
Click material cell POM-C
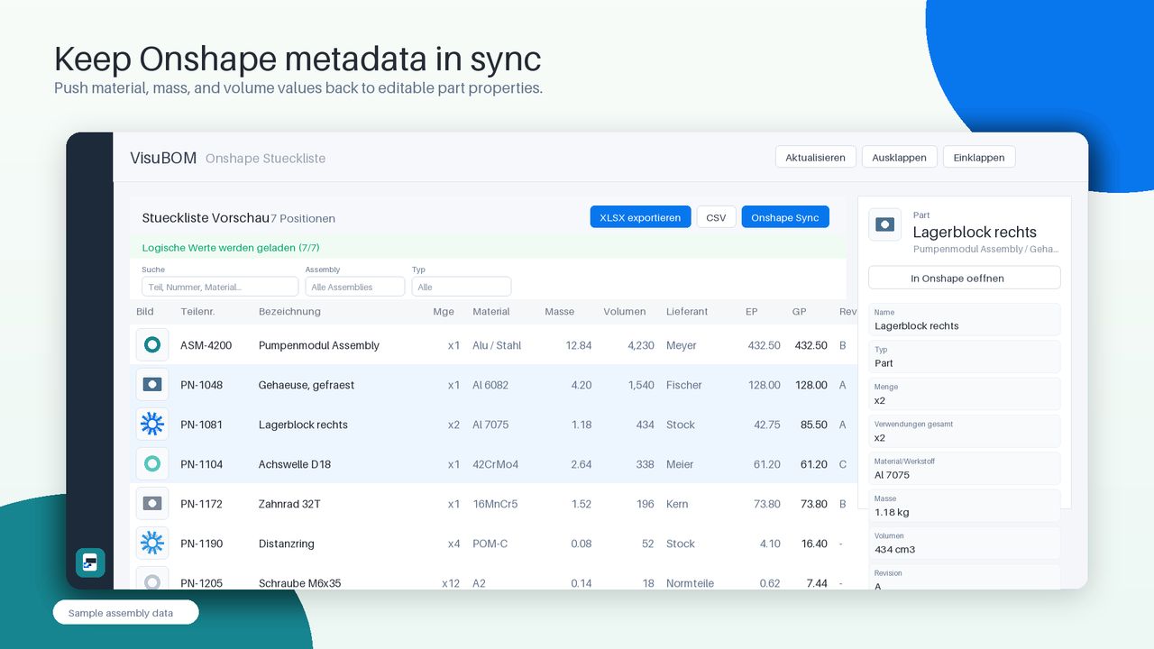click(490, 544)
